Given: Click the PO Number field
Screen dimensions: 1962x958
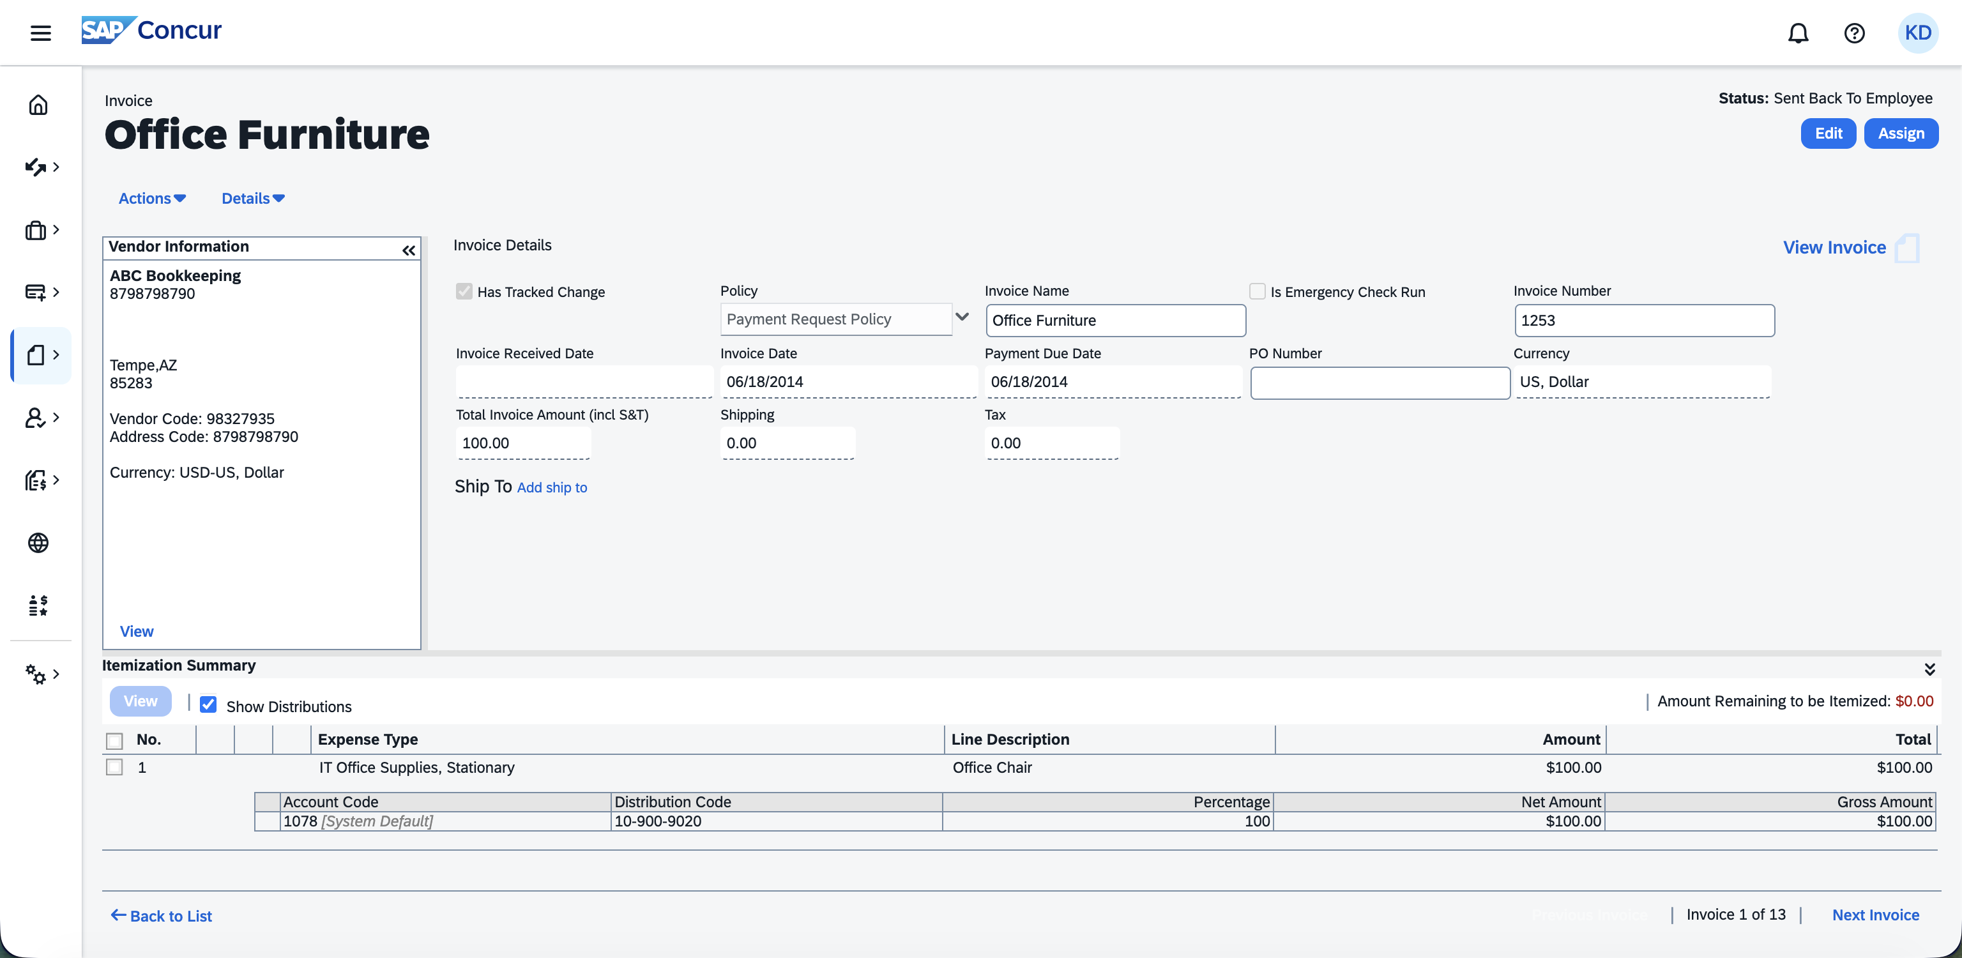Looking at the screenshot, I should click(x=1380, y=383).
